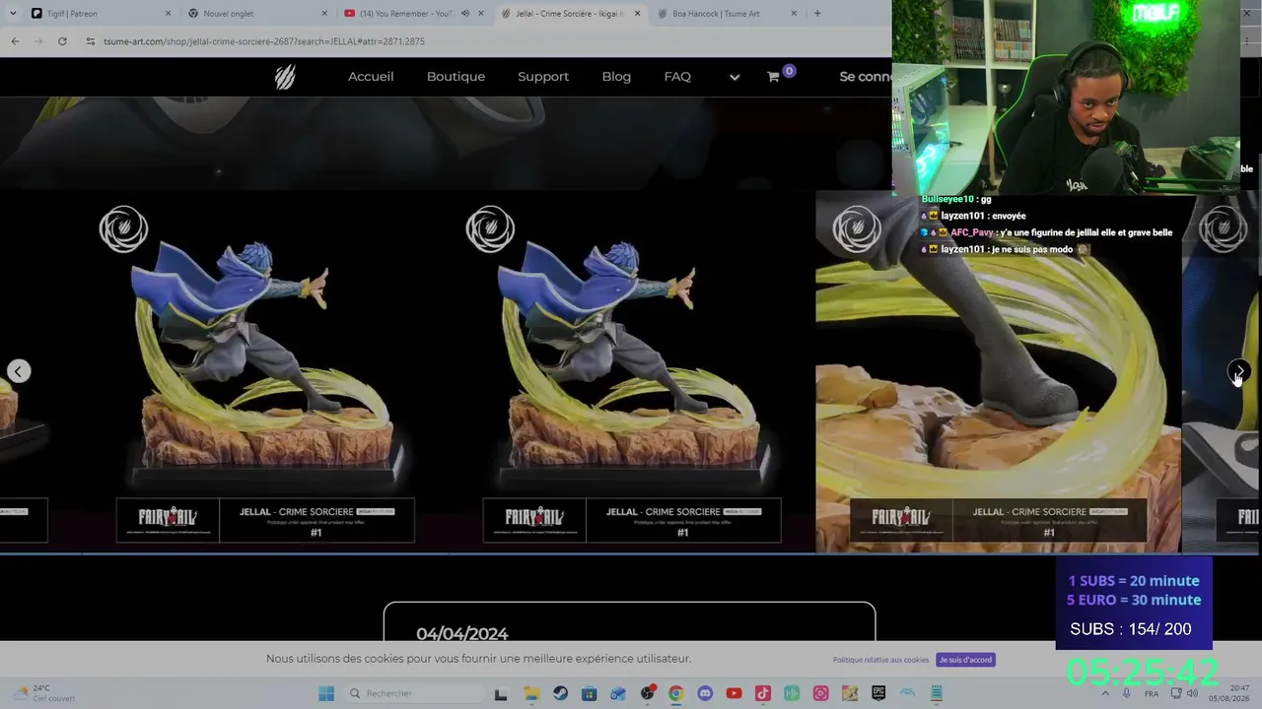
Task: Go back with the browser back arrow
Action: [15, 41]
